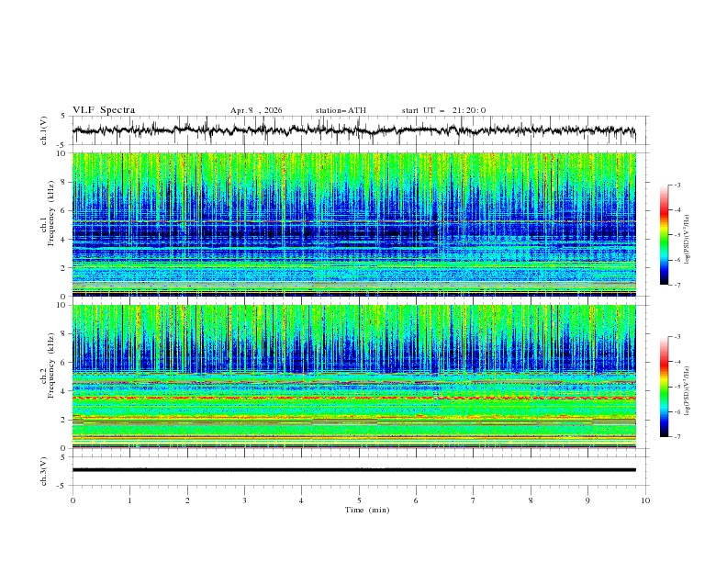Click the "9" tick label on the time axis
Image resolution: width=727 pixels, height=562 pixels.
coord(587,500)
